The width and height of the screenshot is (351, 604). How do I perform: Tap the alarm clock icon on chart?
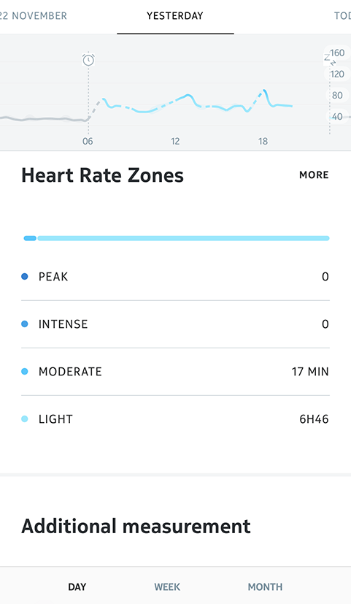[88, 60]
